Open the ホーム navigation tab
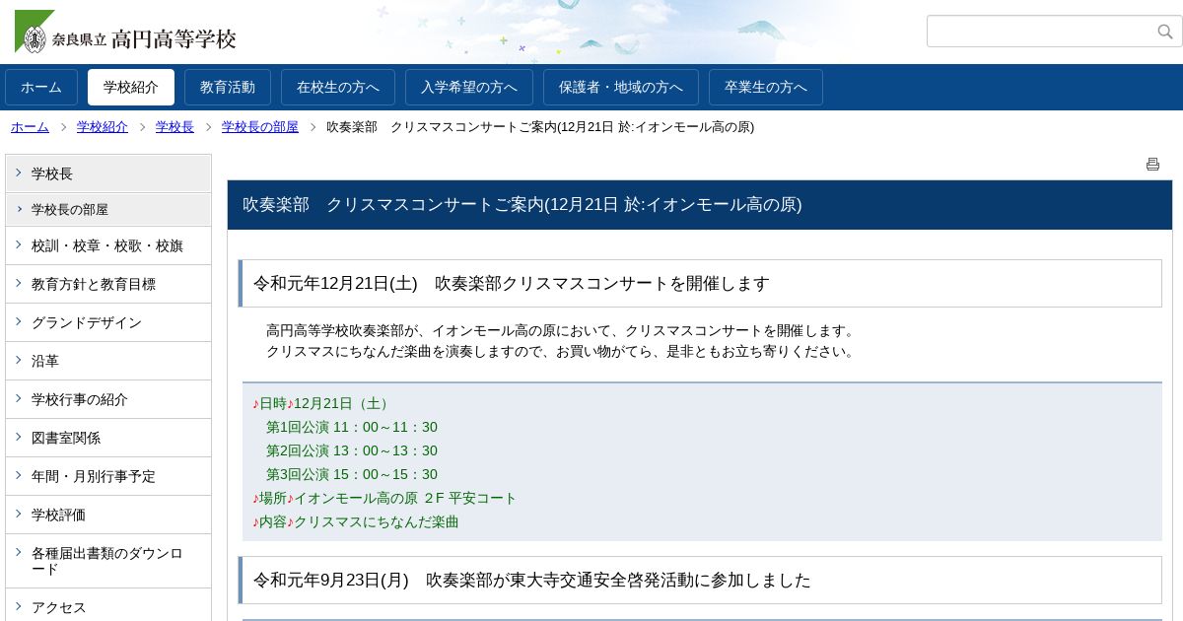Screen dimensions: 1183x621 tap(41, 87)
